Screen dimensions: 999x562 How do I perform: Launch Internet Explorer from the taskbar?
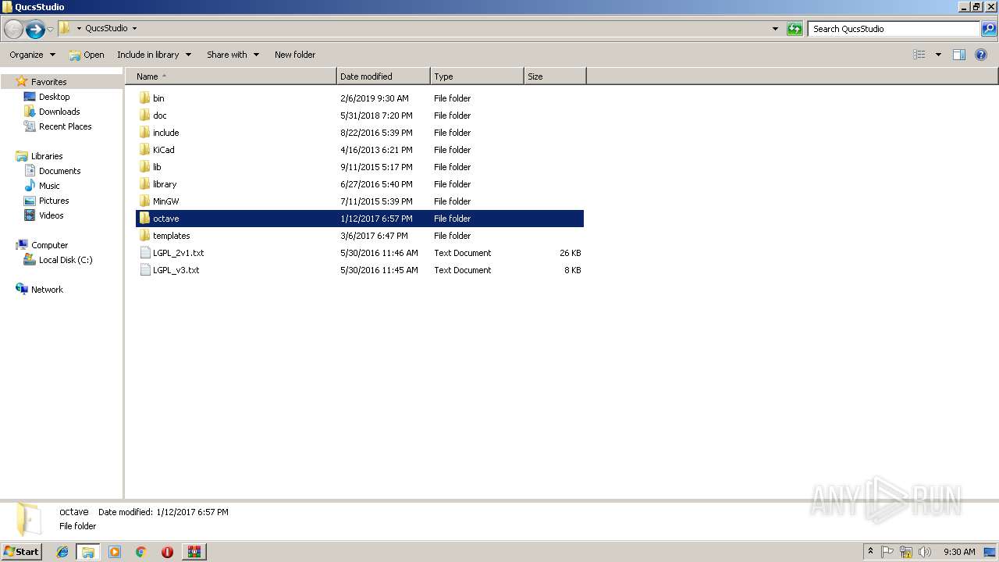(62, 552)
